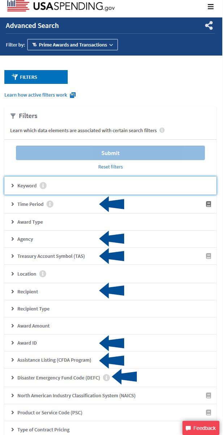The image size is (223, 435).
Task: Click info icon after data elements sentence
Action: pyautogui.click(x=162, y=130)
